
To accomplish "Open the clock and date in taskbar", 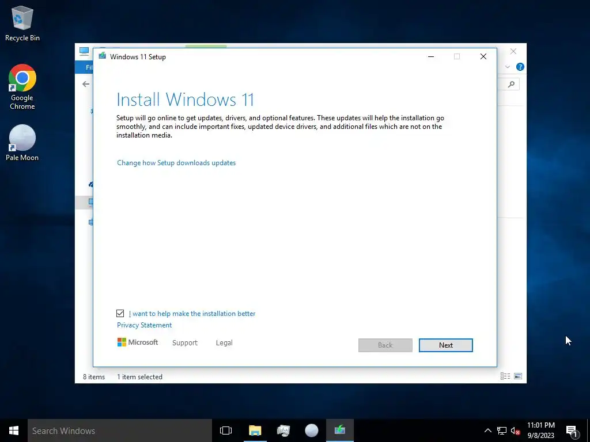I will click(540, 430).
